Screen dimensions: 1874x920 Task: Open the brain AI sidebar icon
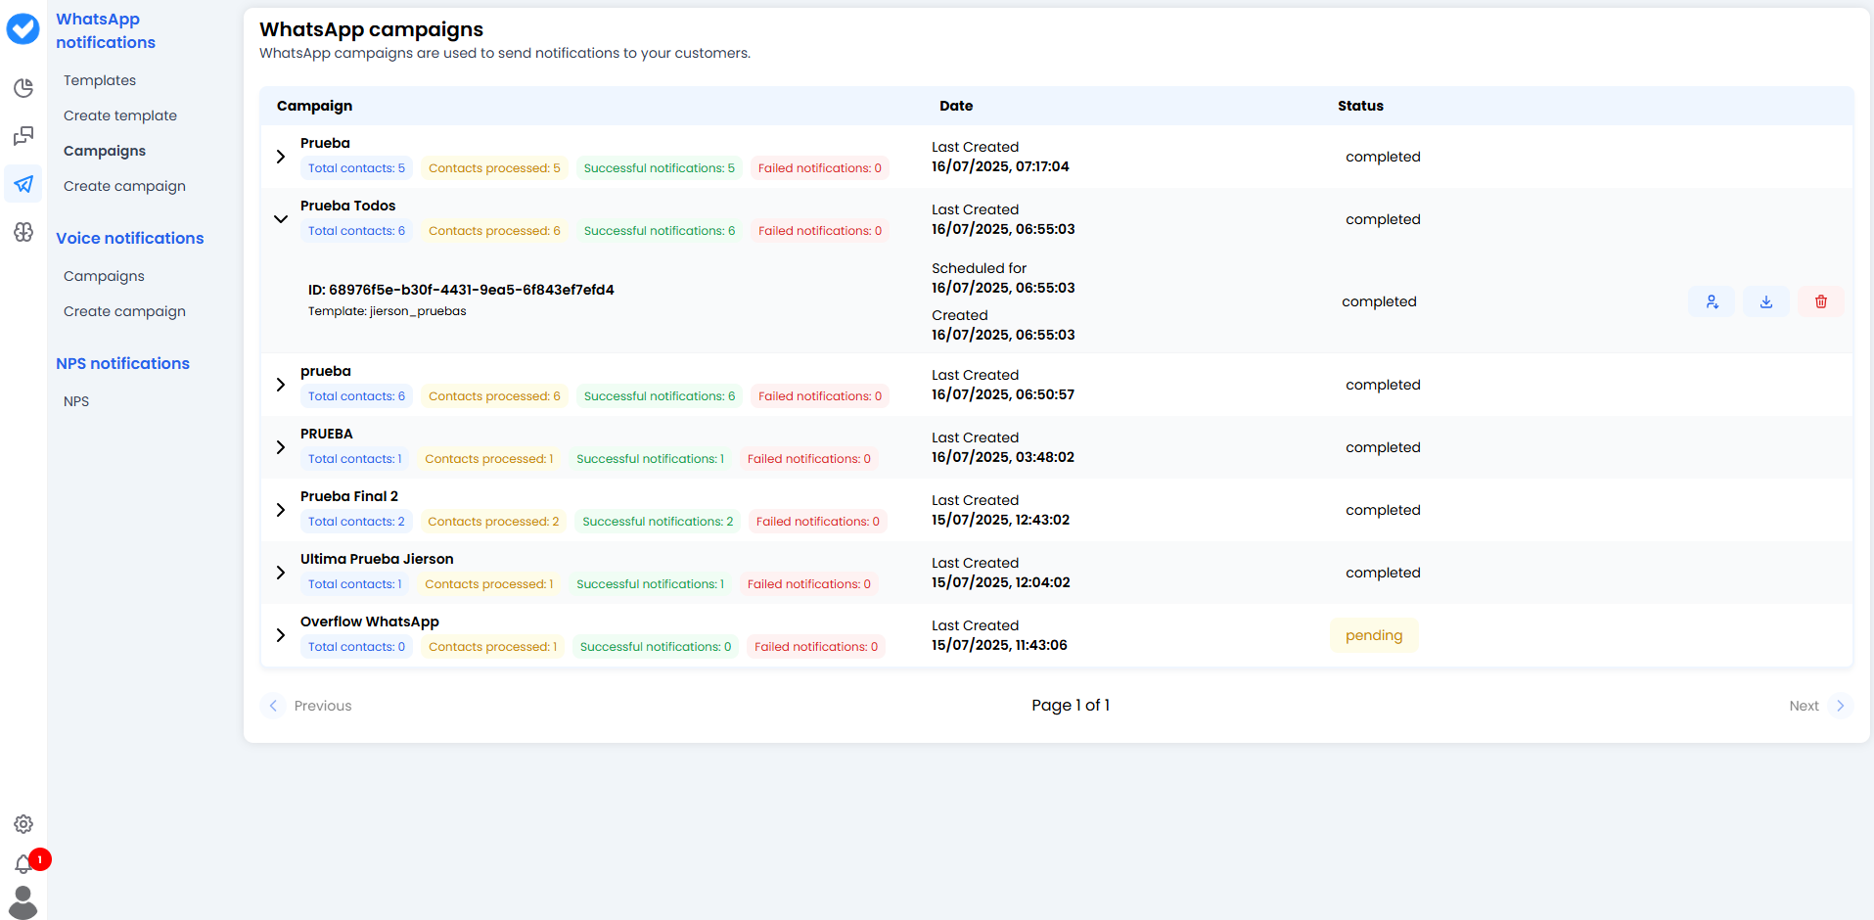click(23, 232)
